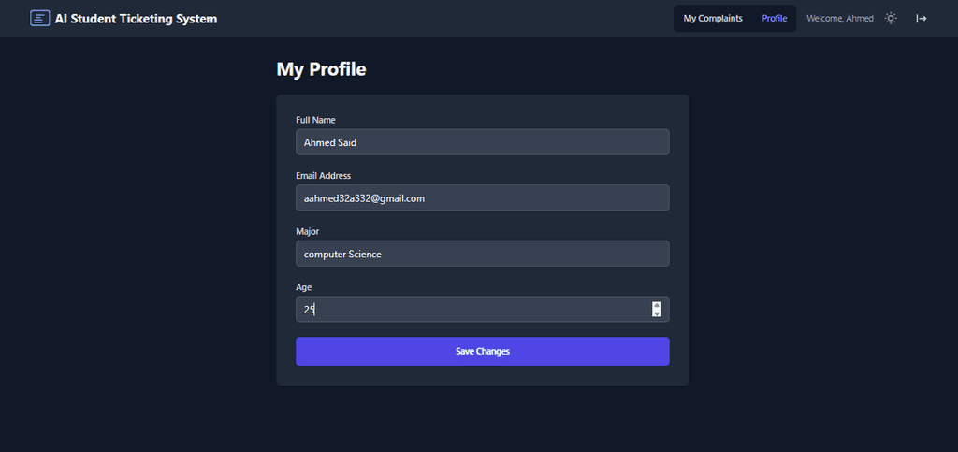The image size is (958, 452).
Task: Increase age with the up stepper arrow
Action: tap(657, 305)
